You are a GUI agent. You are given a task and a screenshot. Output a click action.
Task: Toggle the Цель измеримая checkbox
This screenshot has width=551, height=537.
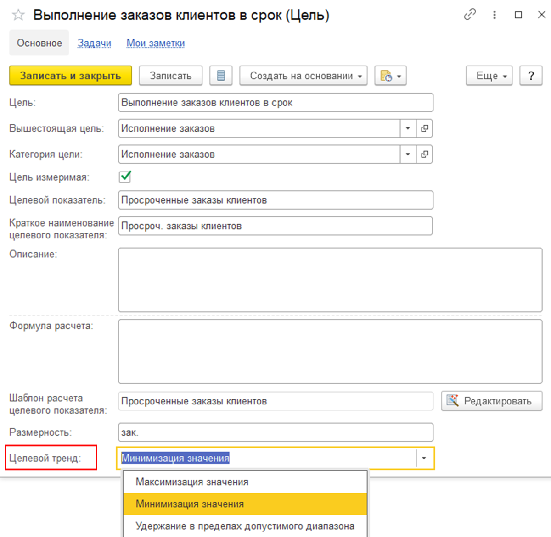point(125,177)
